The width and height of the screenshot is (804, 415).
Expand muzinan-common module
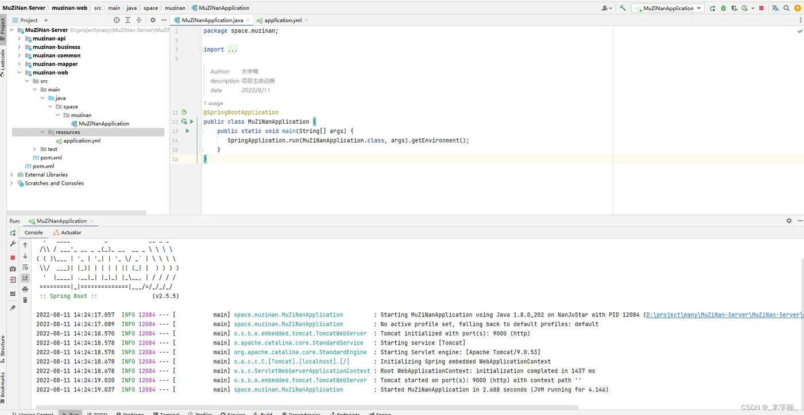click(x=19, y=56)
